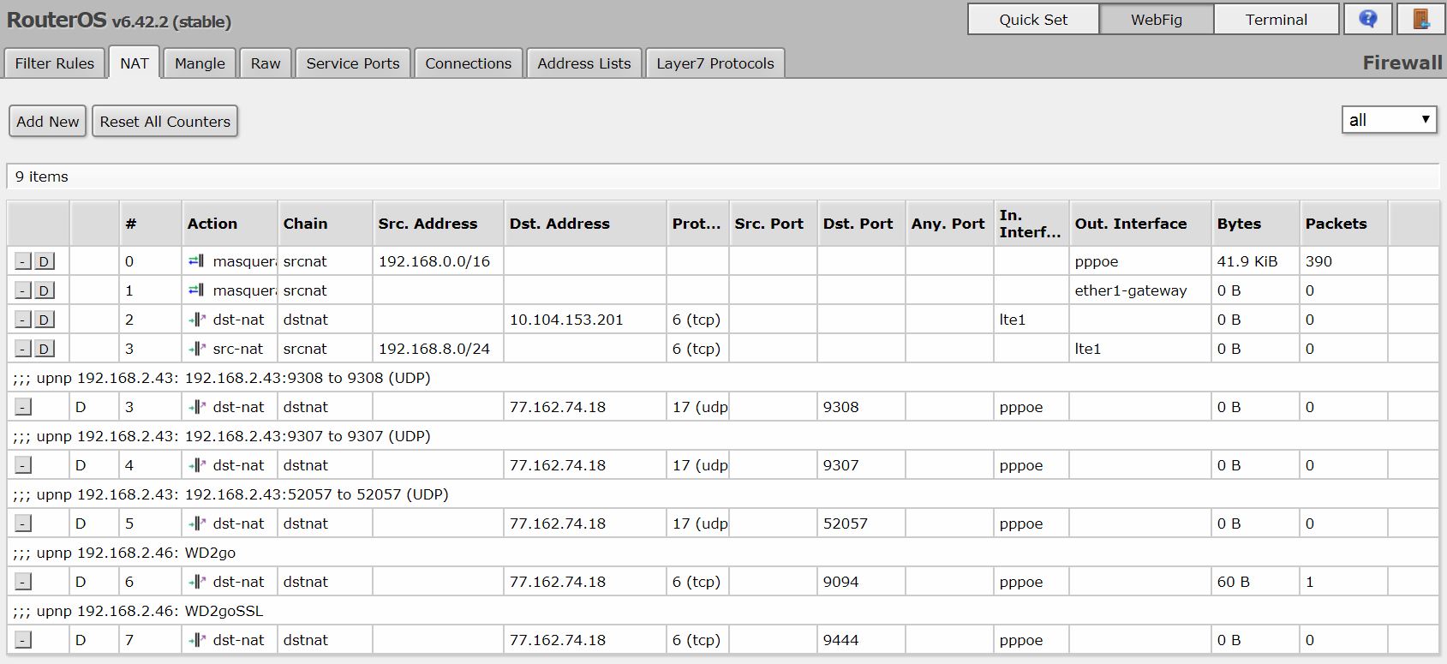Click dst-nat icon in port 52057 rule
The image size is (1447, 664).
pos(197,523)
